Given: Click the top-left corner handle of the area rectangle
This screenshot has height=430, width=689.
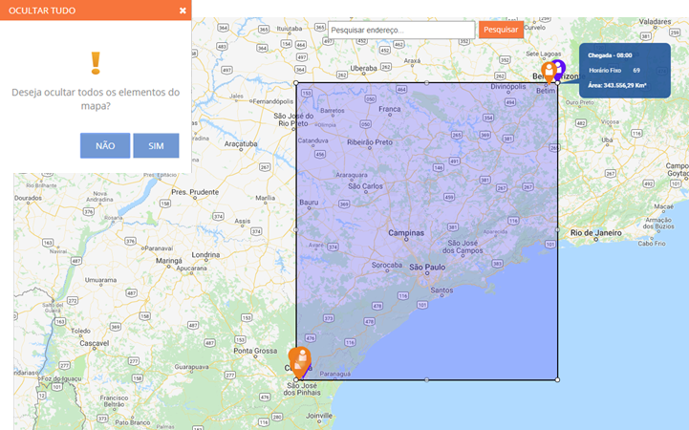Looking at the screenshot, I should 295,82.
